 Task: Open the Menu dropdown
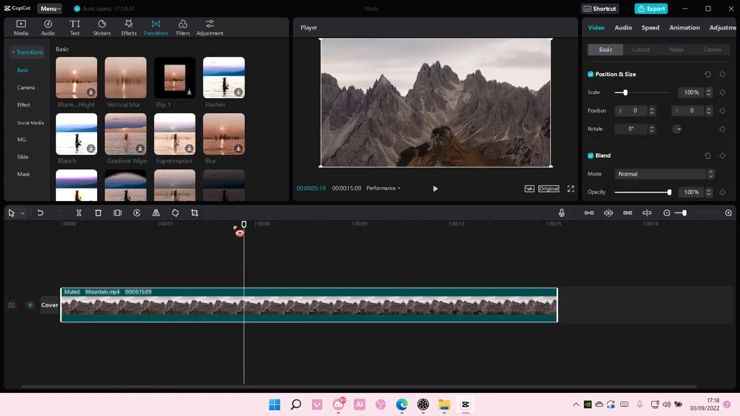[x=50, y=9]
